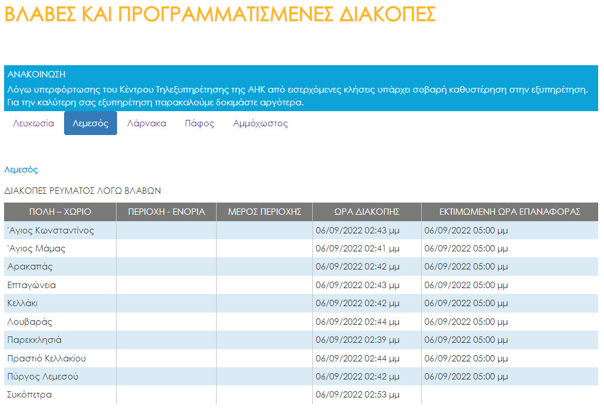This screenshot has height=415, width=604.
Task: Select the 'Αγιος Κωνσταντίνος row name
Action: (x=51, y=230)
